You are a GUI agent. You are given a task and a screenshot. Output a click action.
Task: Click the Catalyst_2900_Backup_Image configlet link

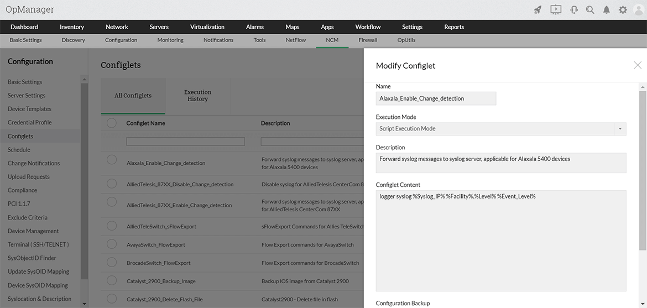(x=161, y=281)
